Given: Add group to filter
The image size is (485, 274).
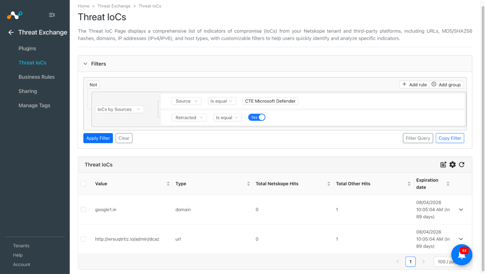Looking at the screenshot, I should [x=446, y=85].
